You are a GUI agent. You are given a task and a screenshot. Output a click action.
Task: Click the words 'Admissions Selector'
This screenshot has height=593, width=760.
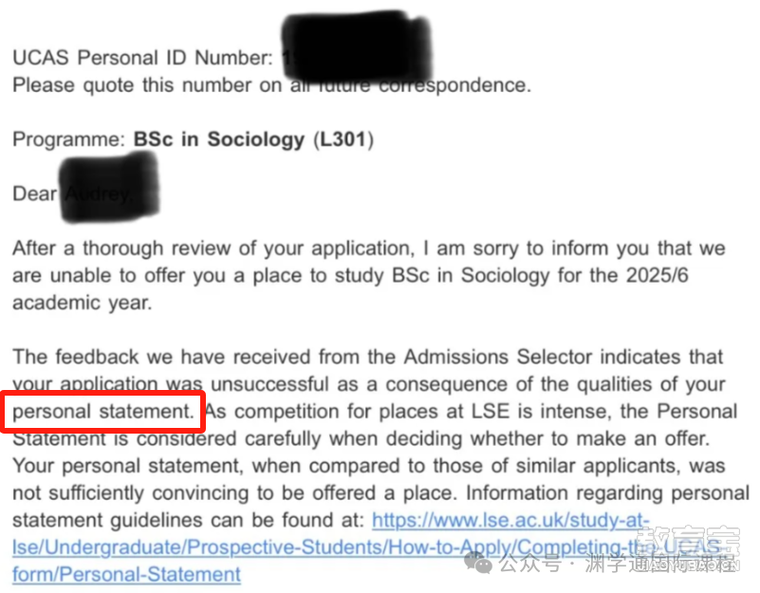click(498, 357)
